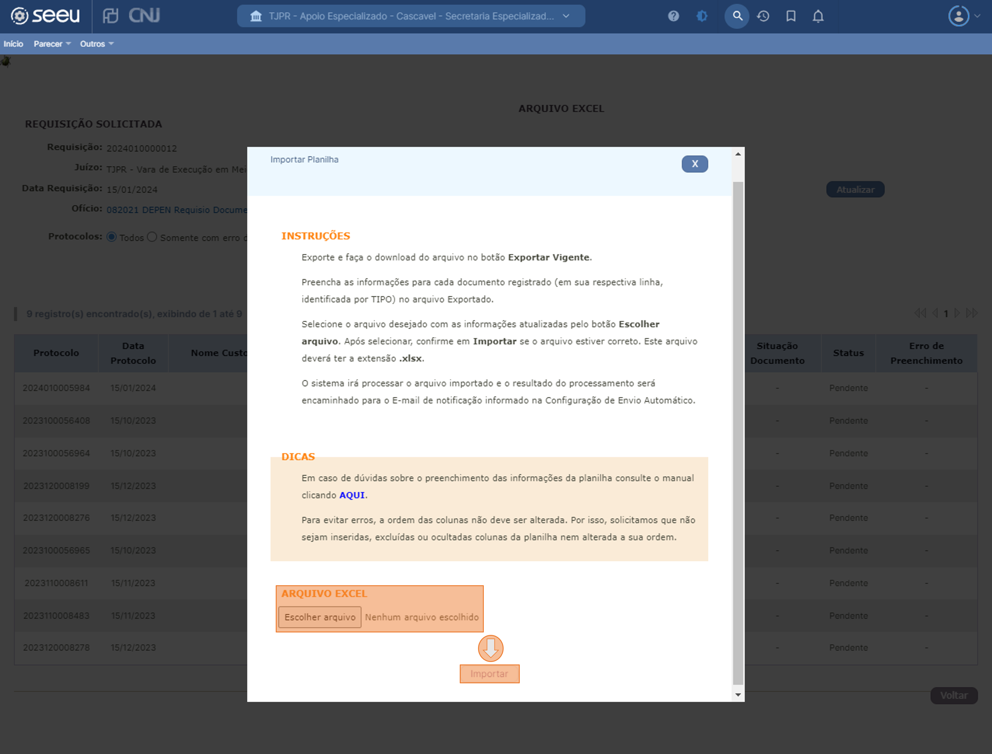Click protocol 2023120008276 cell
This screenshot has height=754, width=992.
pos(56,518)
